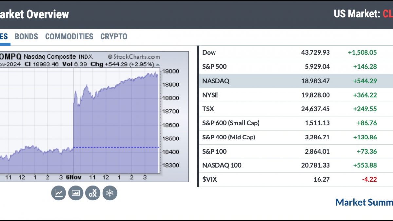Click the Mid Cap value 3,286.71
393x221 pixels.
[317, 137]
